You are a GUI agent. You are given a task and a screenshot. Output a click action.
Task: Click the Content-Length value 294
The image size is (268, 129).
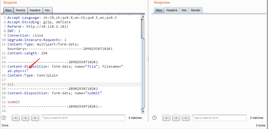click(44, 53)
